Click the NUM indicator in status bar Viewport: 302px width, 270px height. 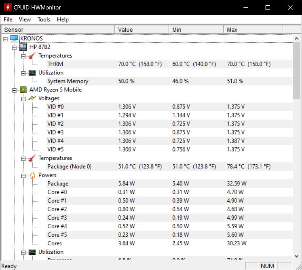pos(267,266)
